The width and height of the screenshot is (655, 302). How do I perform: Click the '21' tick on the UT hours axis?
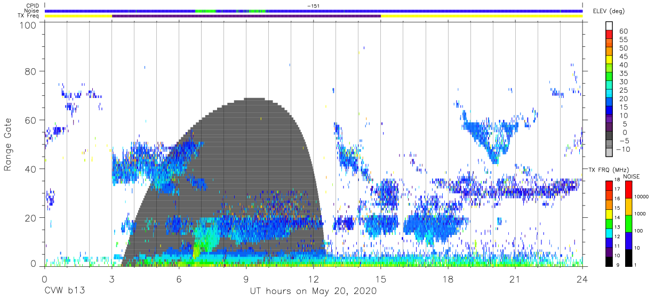point(515,280)
